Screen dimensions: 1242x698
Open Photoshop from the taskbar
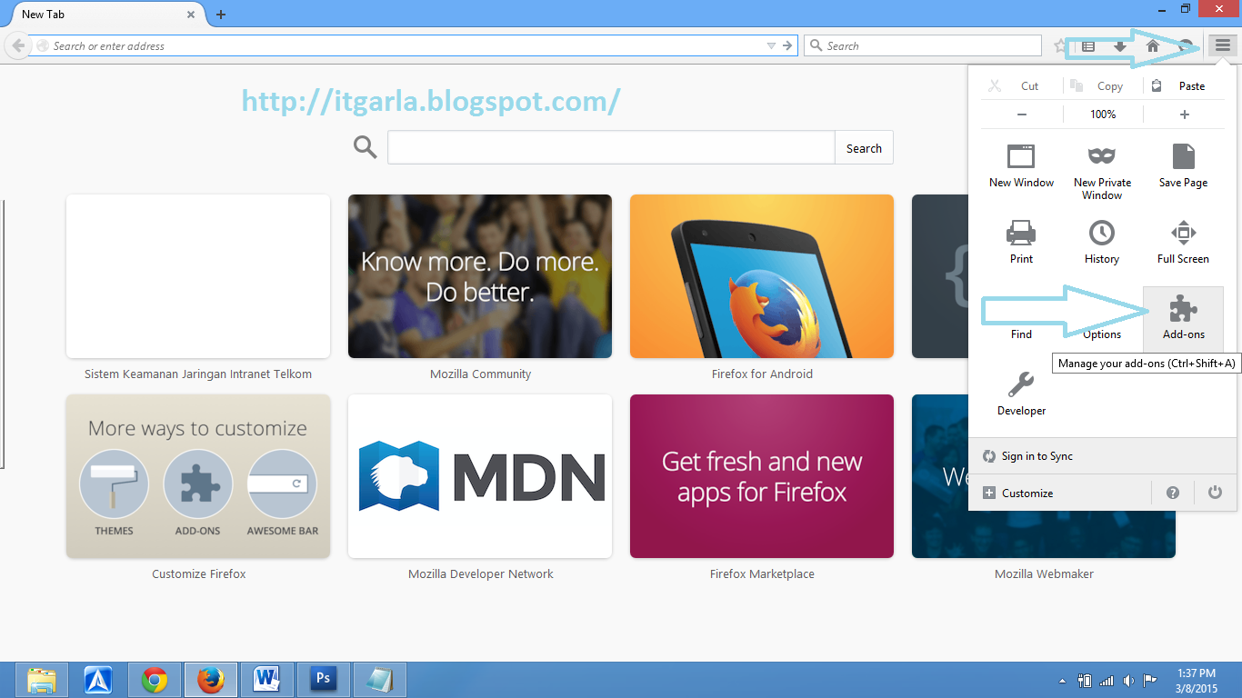click(323, 680)
